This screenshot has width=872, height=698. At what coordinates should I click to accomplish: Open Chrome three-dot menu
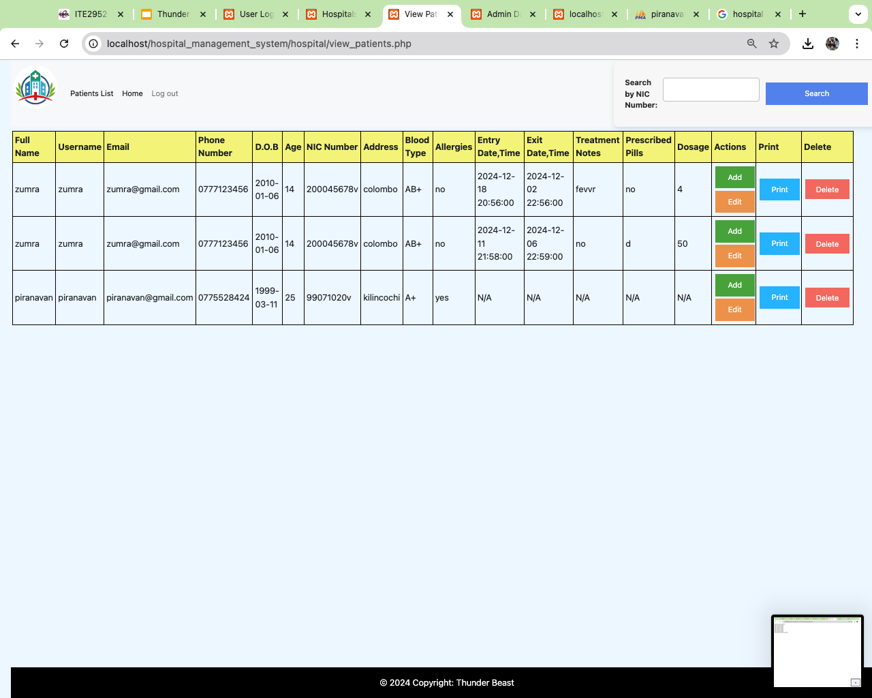pyautogui.click(x=857, y=44)
